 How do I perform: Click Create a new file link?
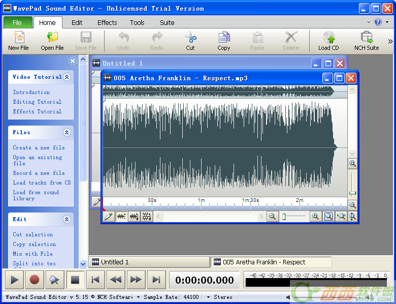pos(39,148)
